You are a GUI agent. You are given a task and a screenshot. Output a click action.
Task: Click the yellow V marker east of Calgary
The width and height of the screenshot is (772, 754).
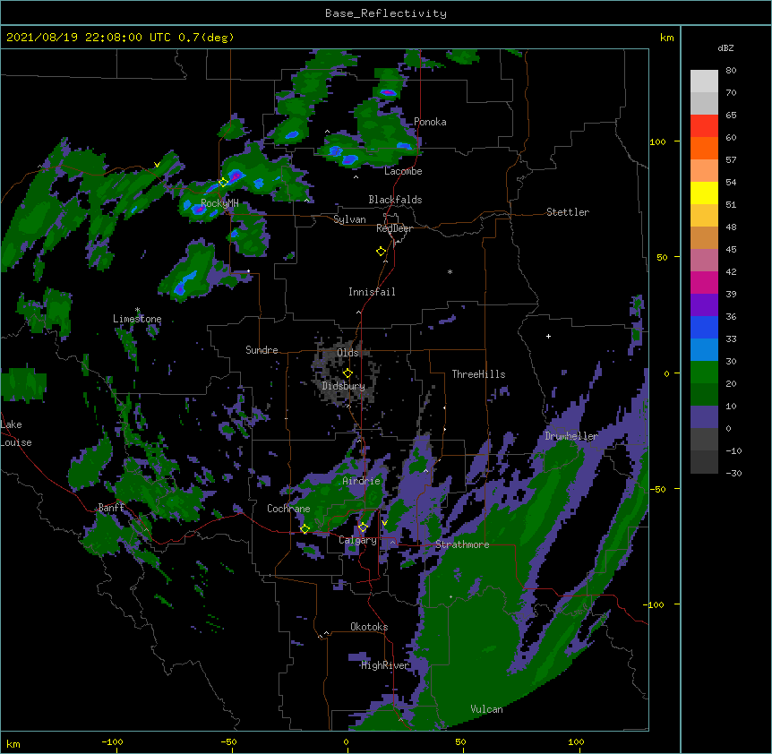point(384,523)
